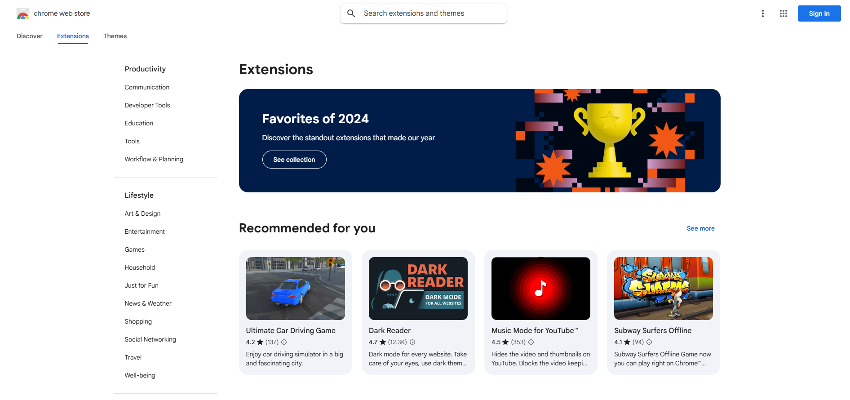Click the Chrome Web Store logo icon
The image size is (850, 400).
tap(23, 14)
